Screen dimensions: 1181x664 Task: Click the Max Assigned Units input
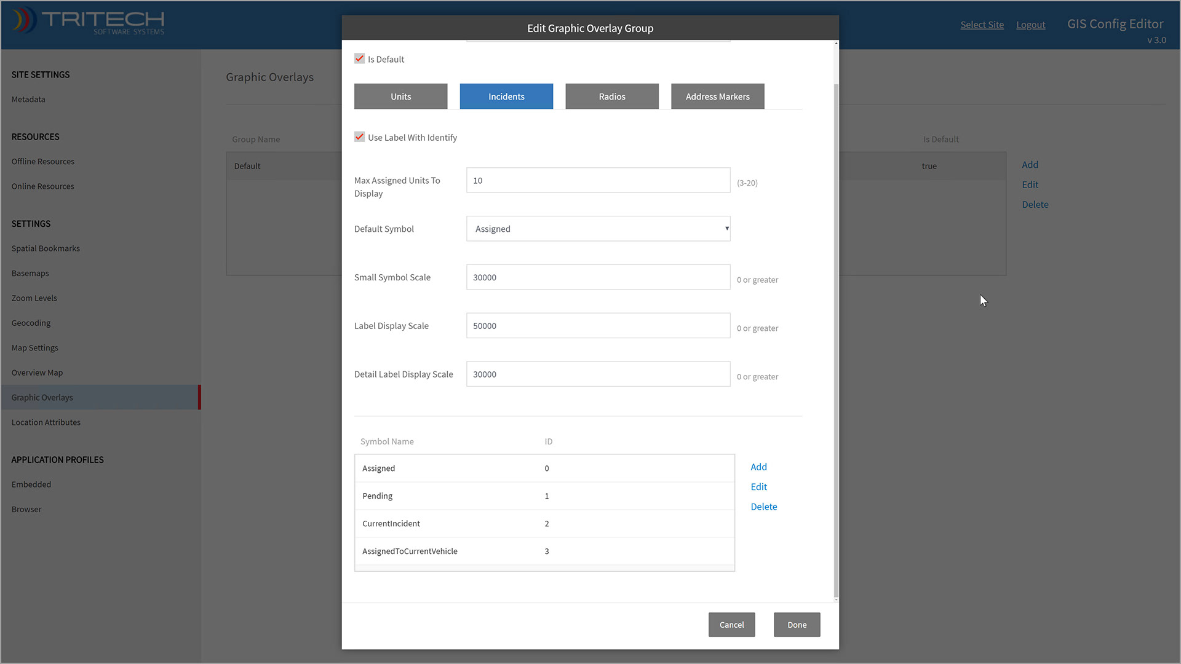click(598, 181)
